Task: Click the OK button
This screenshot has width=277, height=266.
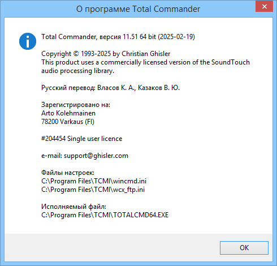Action: click(244, 248)
